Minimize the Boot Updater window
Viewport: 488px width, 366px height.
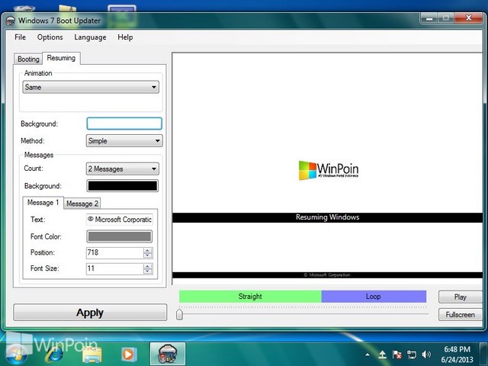(x=429, y=18)
